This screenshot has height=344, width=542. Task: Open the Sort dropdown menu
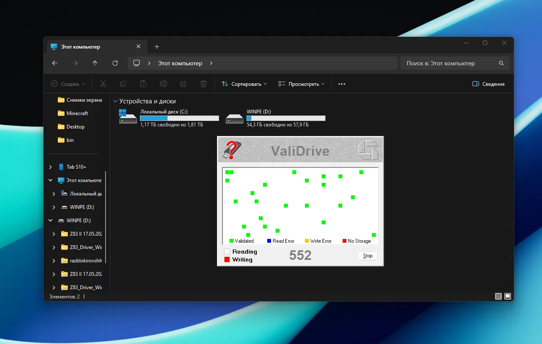(244, 84)
